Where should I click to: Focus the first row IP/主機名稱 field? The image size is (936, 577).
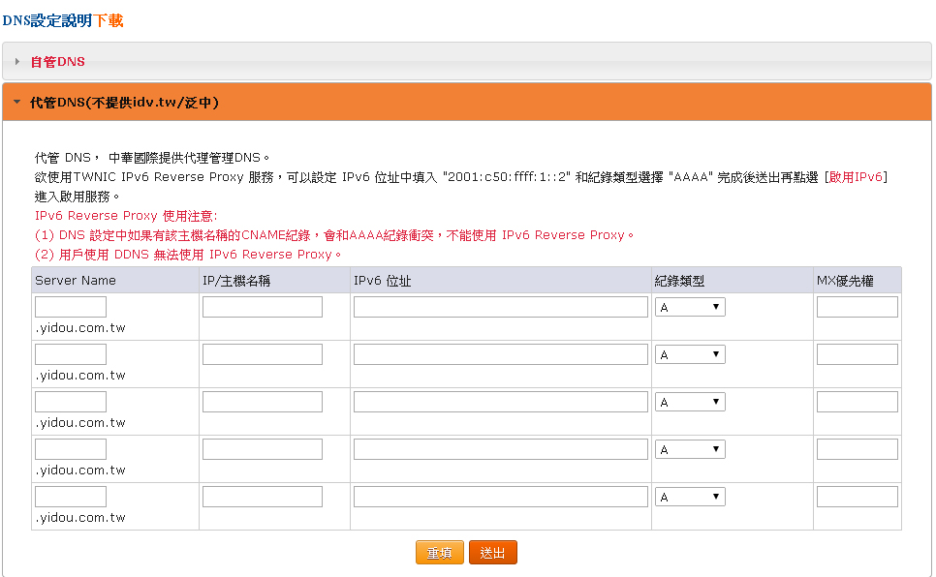(x=262, y=307)
